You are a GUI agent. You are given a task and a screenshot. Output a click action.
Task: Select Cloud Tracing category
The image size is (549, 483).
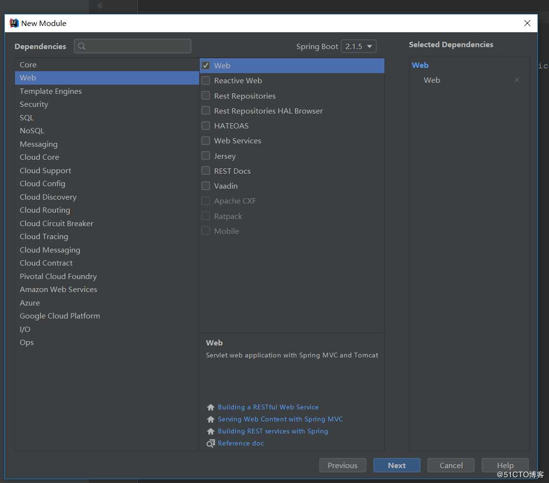(107, 237)
